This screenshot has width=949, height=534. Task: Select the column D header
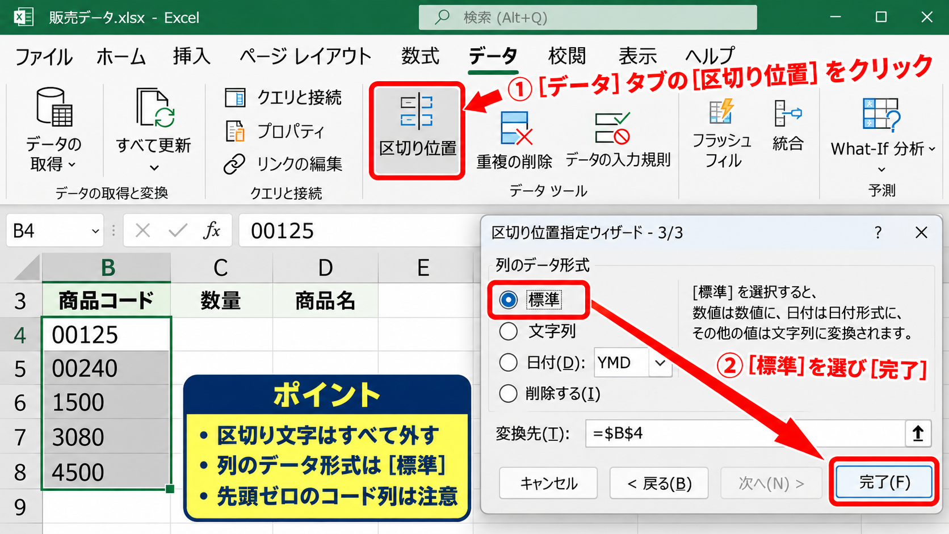coord(325,268)
